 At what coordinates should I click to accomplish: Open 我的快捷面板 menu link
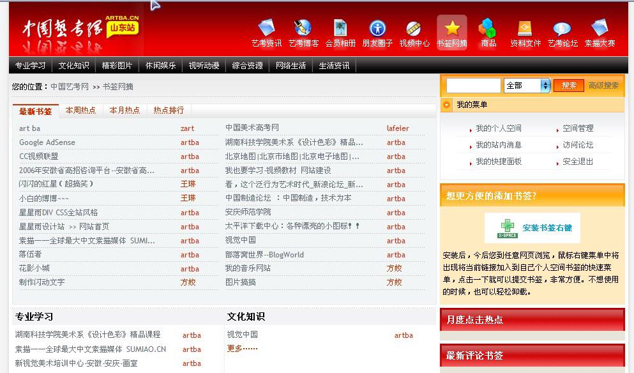(499, 162)
